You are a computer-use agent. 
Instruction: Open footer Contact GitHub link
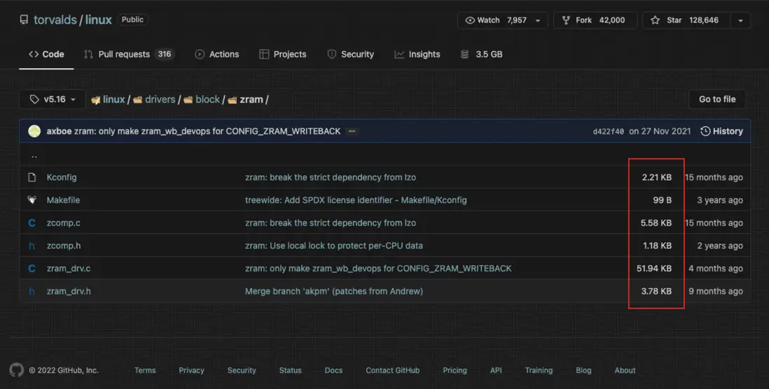(393, 370)
